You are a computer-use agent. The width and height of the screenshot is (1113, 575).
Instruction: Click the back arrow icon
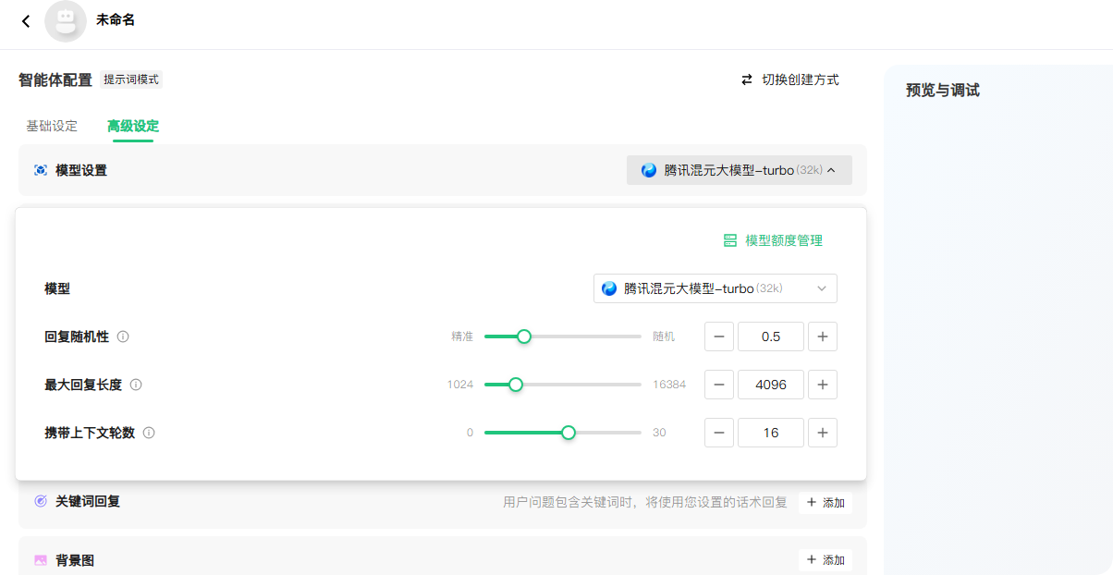(26, 21)
